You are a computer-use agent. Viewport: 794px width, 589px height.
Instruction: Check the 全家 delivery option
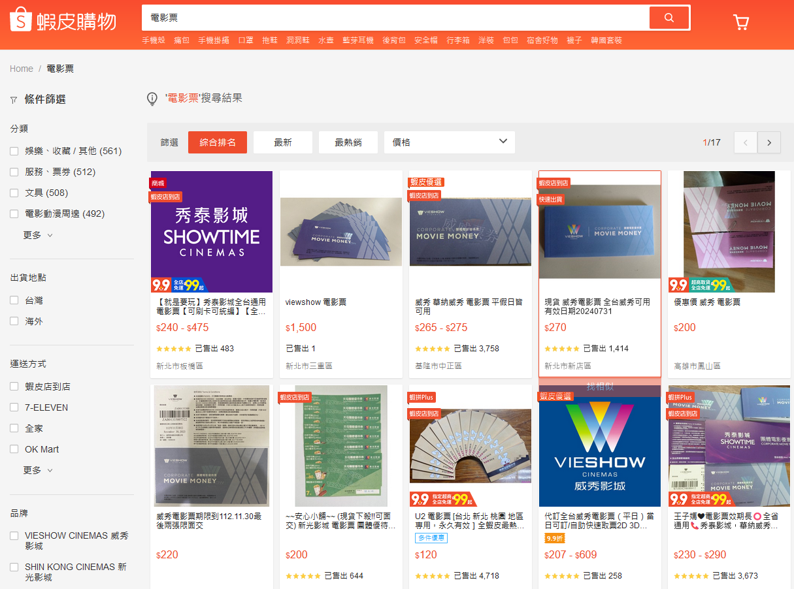point(14,428)
